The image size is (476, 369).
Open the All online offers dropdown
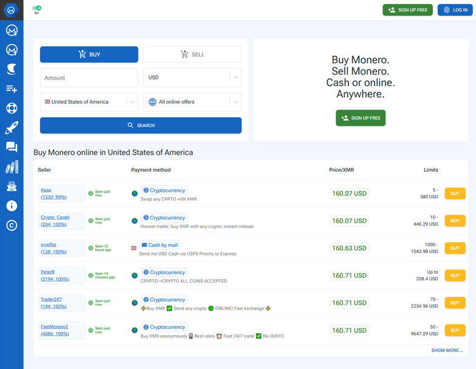[192, 102]
